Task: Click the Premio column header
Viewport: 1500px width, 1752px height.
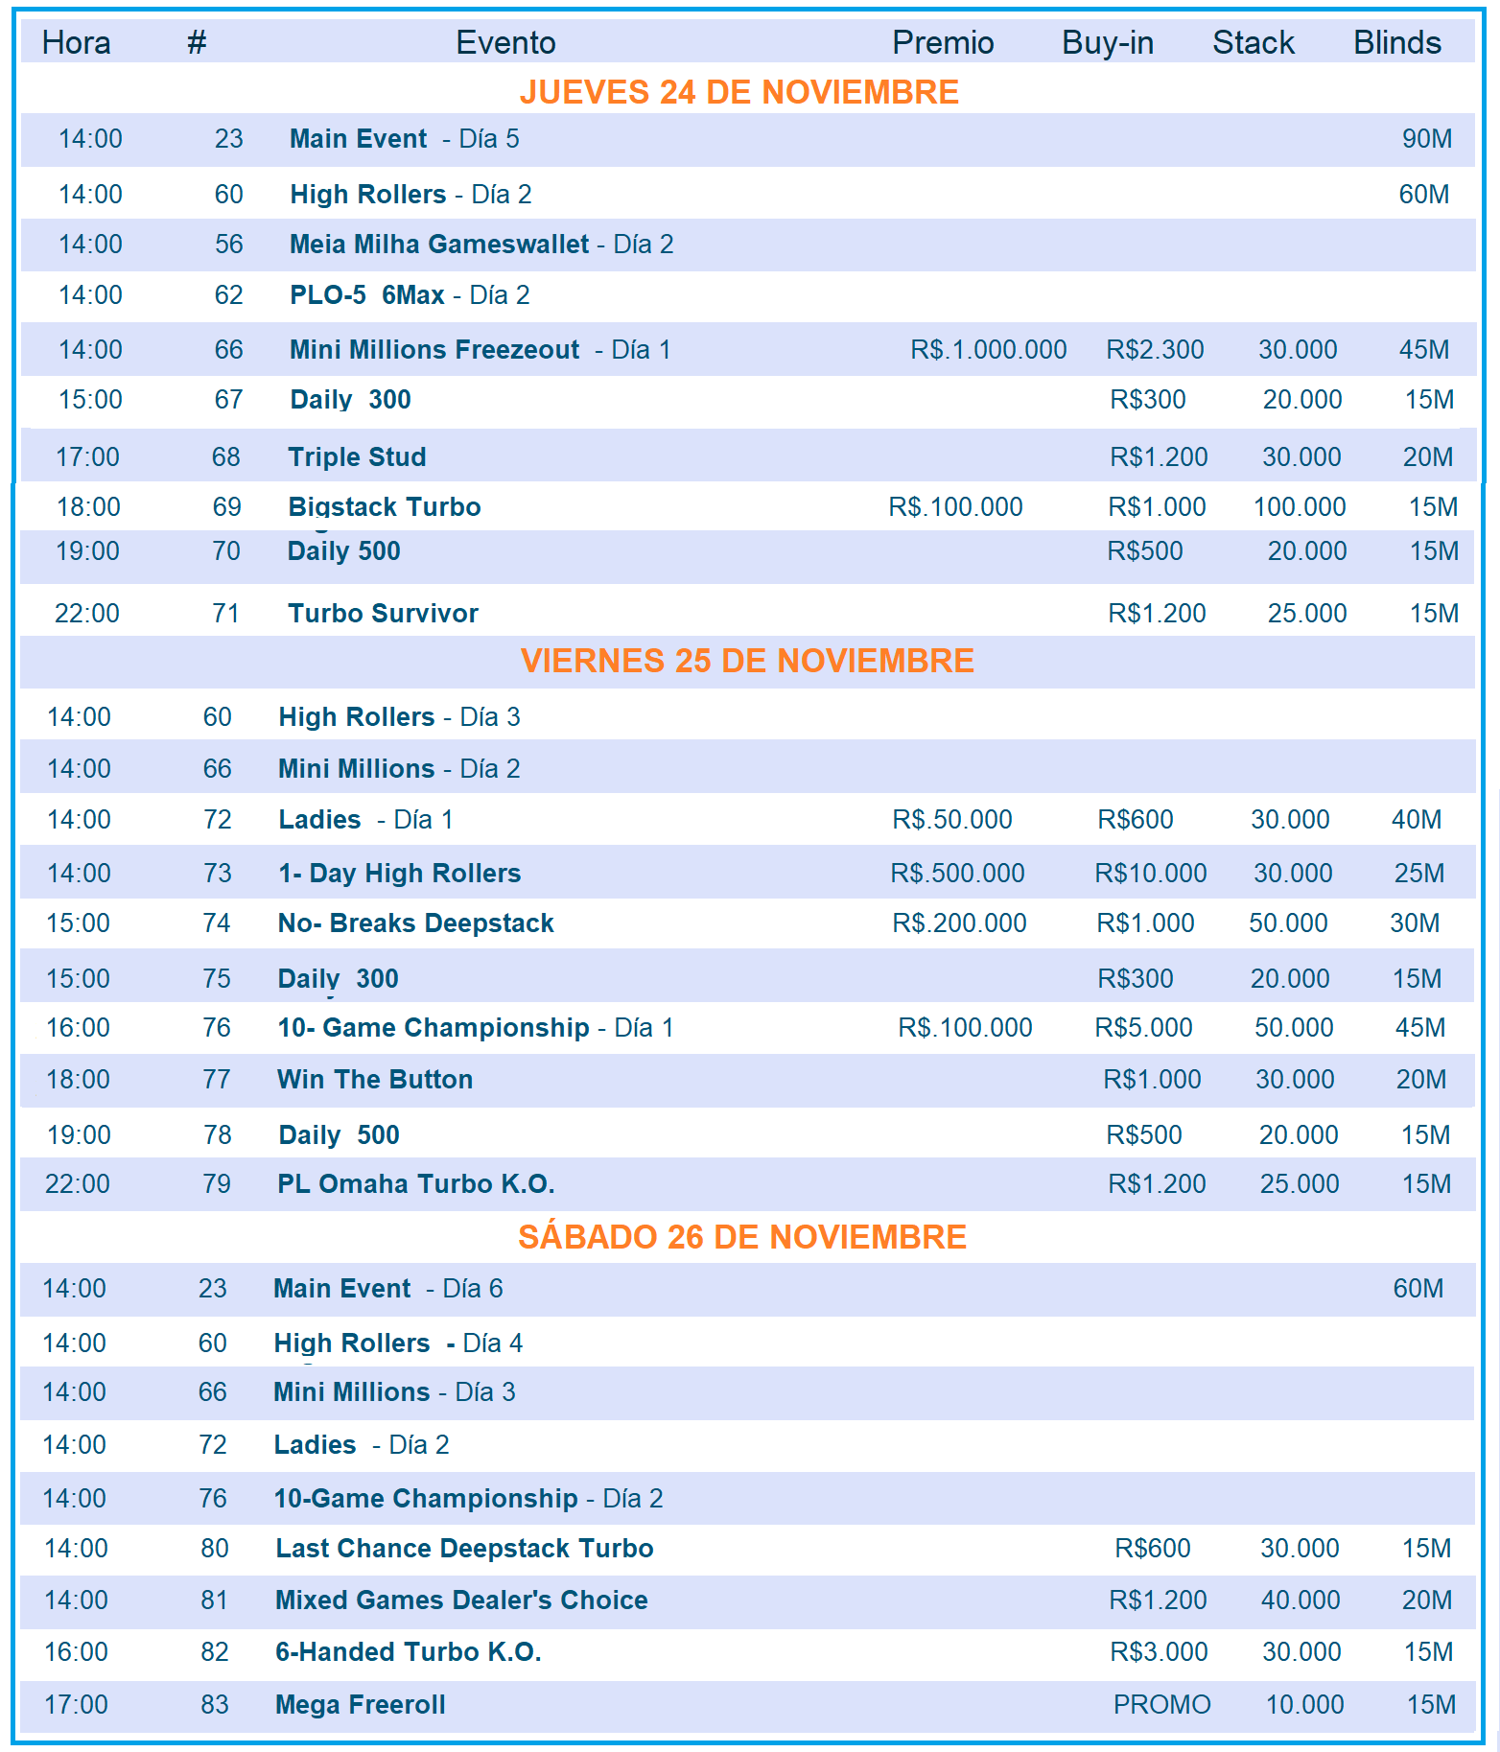Action: point(943,43)
